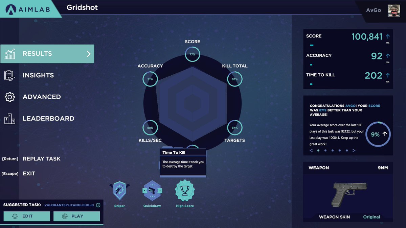Click the 9% improvement ring
The width and height of the screenshot is (406, 228).
point(378,134)
